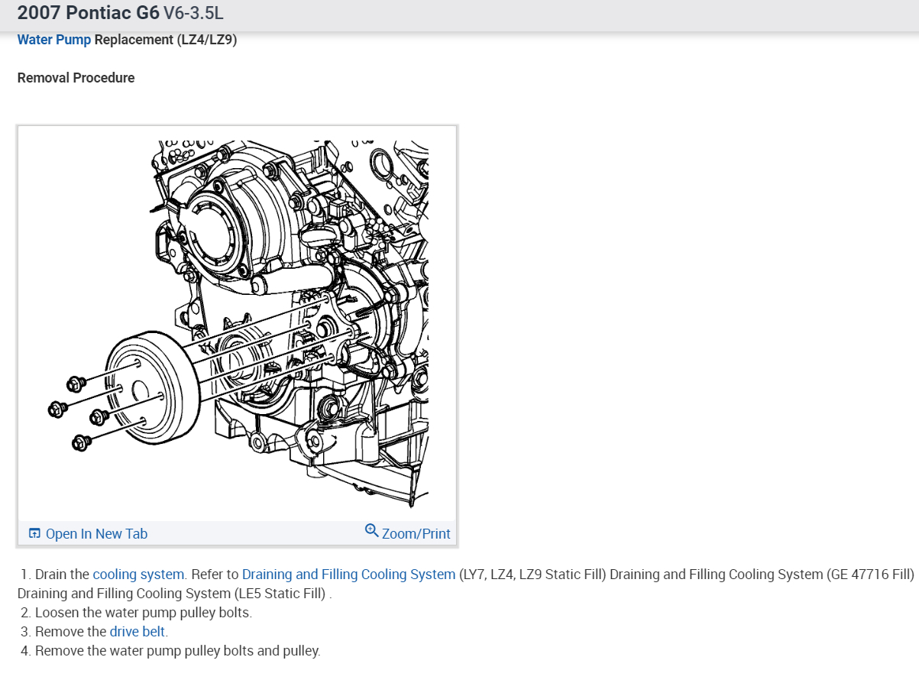Click the Zoom/Print magnifier icon
Screen dimensions: 919x683
(372, 530)
